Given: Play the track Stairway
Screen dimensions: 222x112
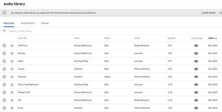Looking at the screenshot, I should click(x=4, y=77).
